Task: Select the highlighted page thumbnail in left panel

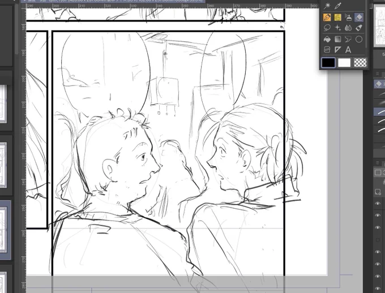Action: point(5,230)
